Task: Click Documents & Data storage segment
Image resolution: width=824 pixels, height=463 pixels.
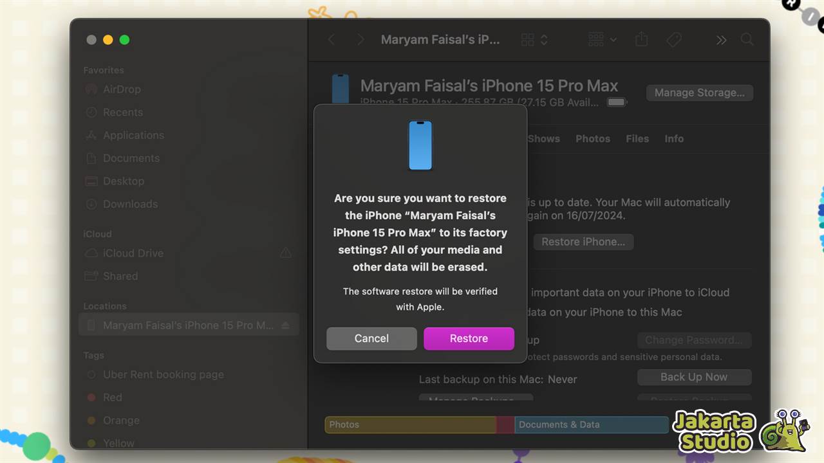Action: [592, 424]
